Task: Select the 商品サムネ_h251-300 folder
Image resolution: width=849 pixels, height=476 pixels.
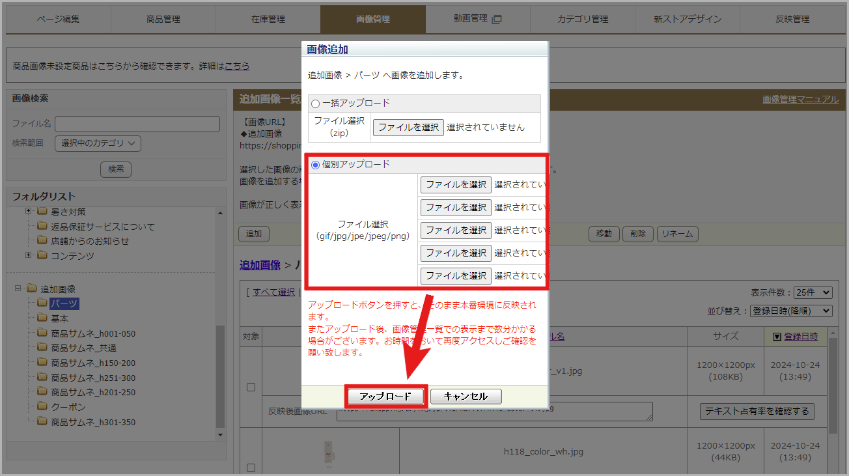Action: coord(93,378)
